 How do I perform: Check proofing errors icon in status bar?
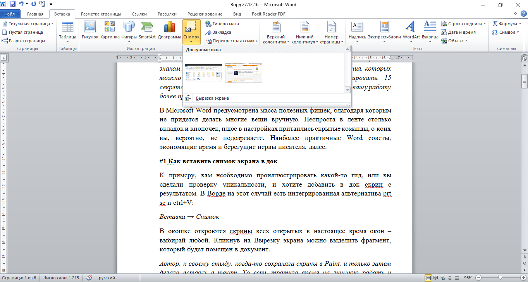pos(89,278)
